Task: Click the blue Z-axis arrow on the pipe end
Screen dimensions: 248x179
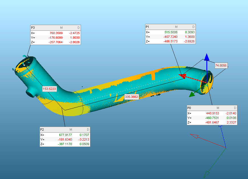Action: tap(207, 57)
